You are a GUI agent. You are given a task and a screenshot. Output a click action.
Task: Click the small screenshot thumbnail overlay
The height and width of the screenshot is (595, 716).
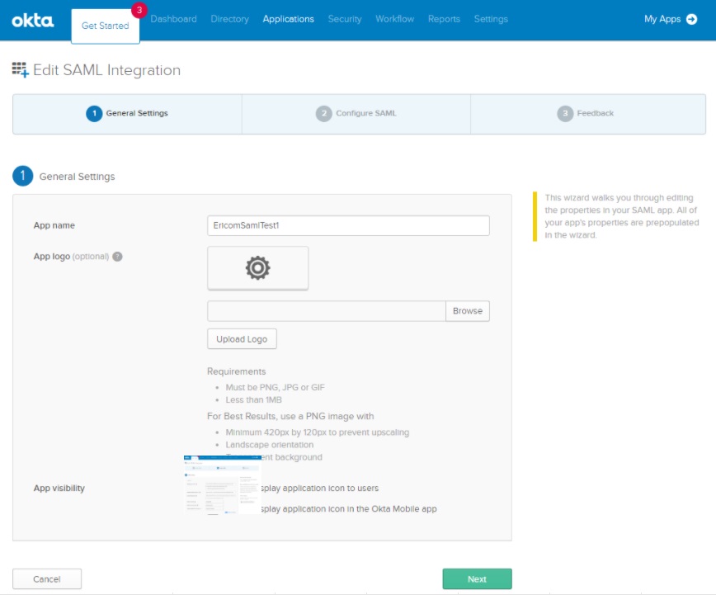pos(222,484)
